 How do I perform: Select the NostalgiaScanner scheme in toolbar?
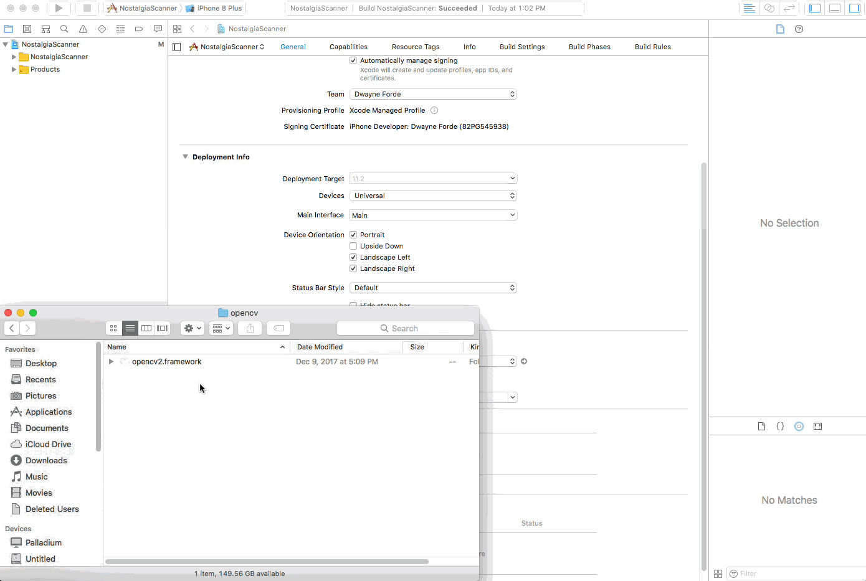click(x=143, y=8)
